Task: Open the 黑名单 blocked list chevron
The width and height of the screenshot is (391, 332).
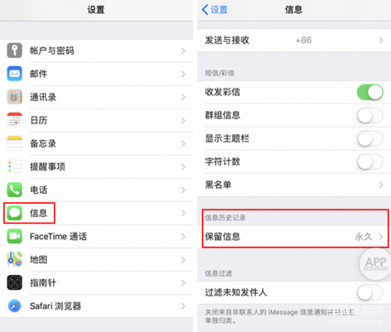Action: pyautogui.click(x=381, y=185)
